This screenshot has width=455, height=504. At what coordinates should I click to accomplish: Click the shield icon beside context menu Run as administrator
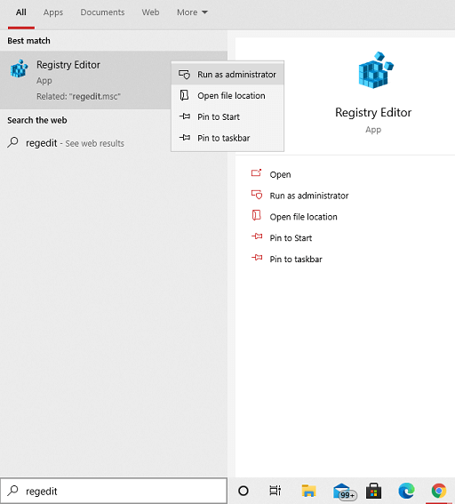[x=185, y=75]
